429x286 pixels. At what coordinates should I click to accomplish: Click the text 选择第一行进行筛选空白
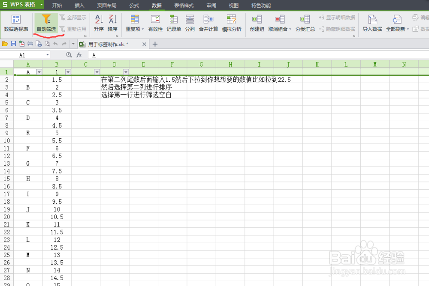136,95
